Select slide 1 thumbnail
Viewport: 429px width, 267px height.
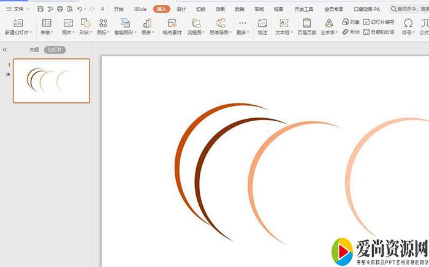tap(51, 80)
